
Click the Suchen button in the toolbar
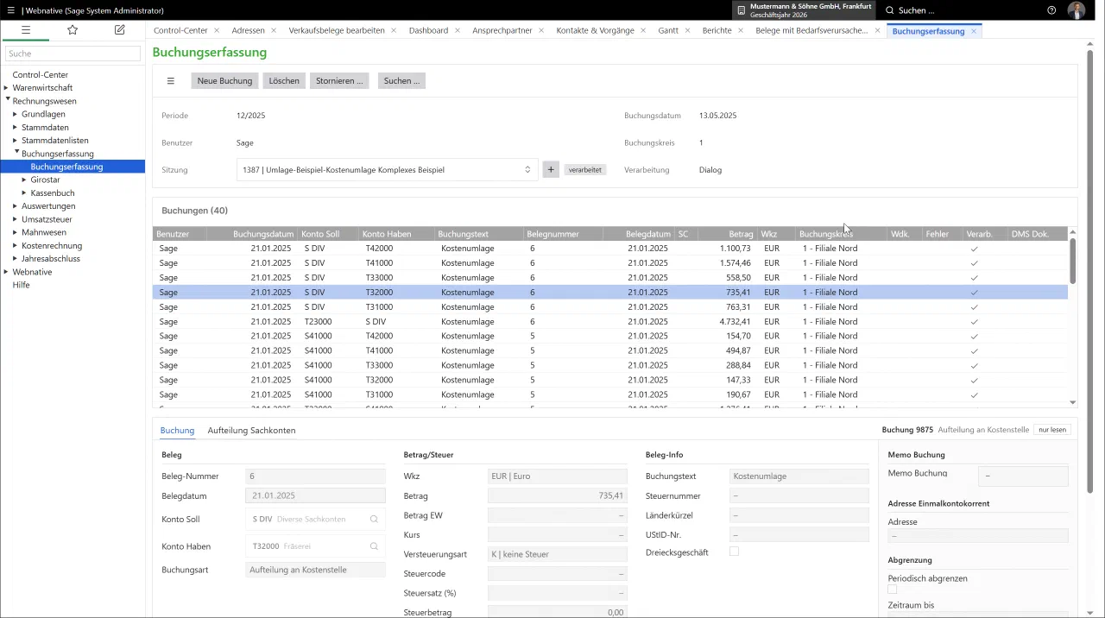point(401,81)
